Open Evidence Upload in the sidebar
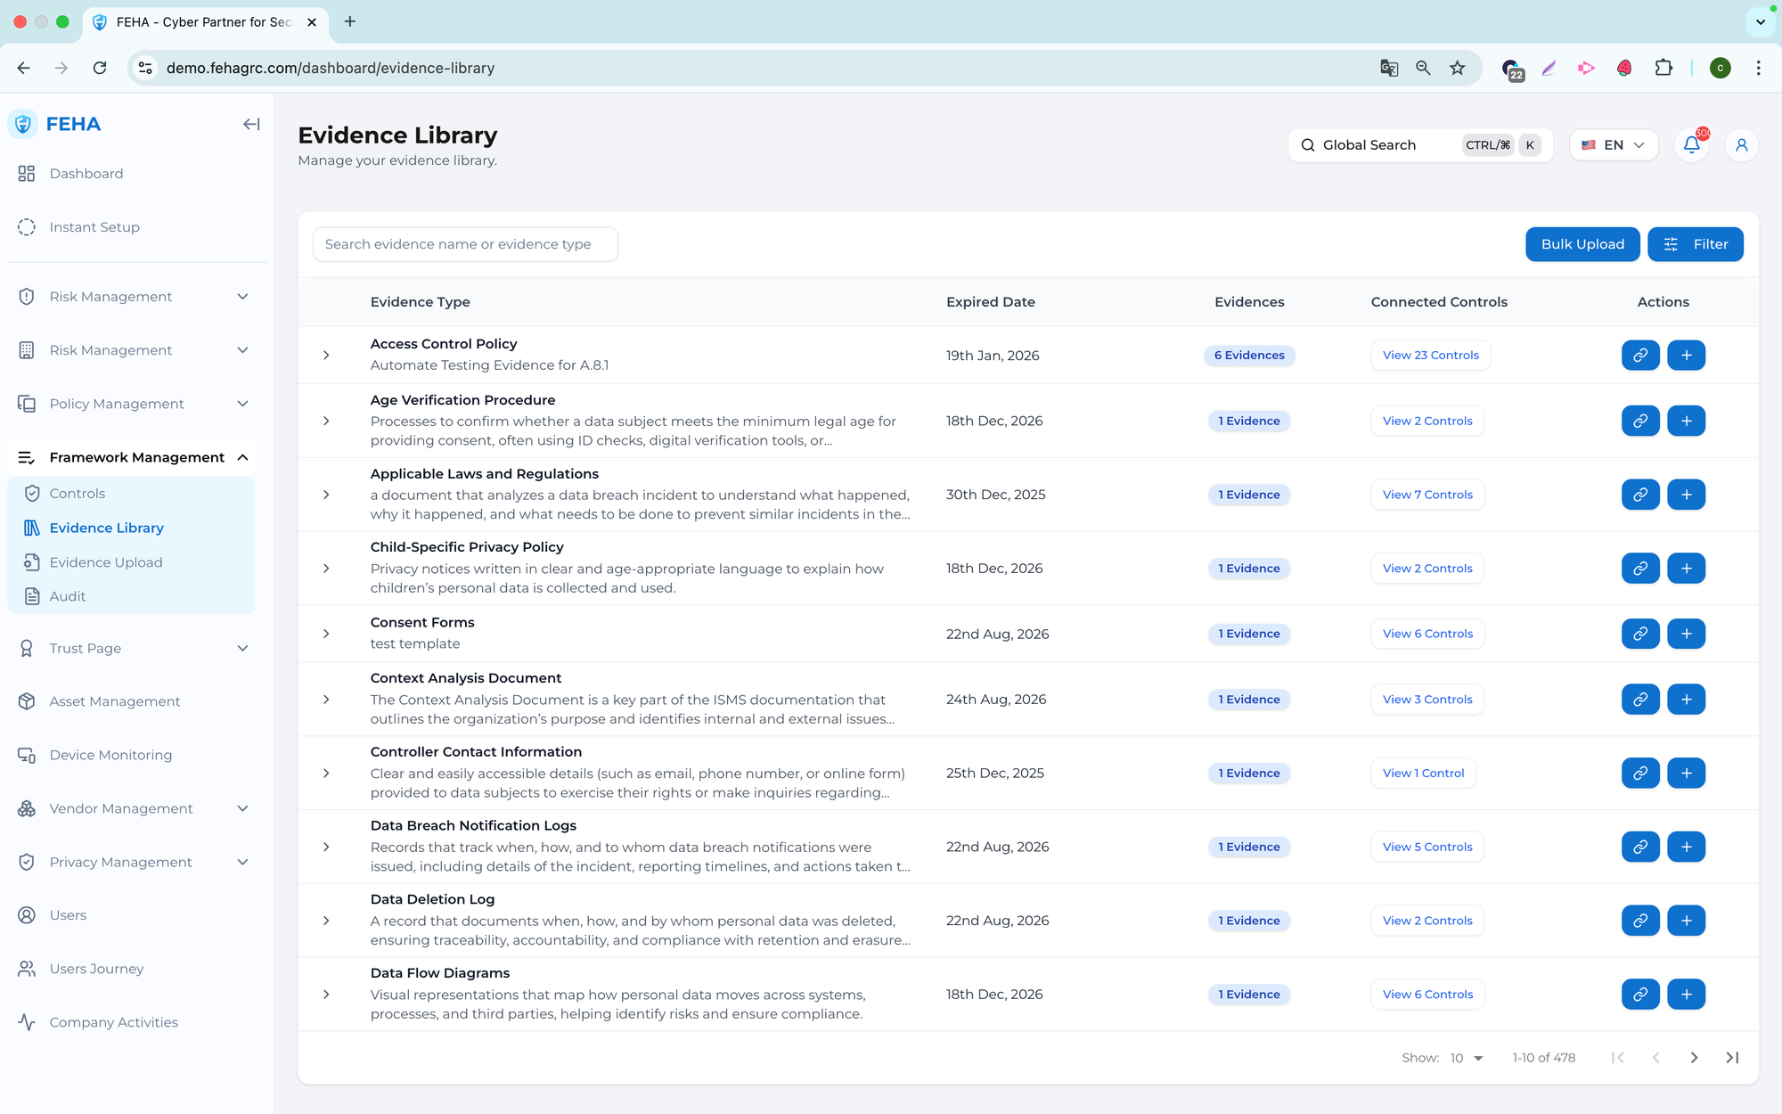This screenshot has width=1782, height=1114. pyautogui.click(x=106, y=562)
